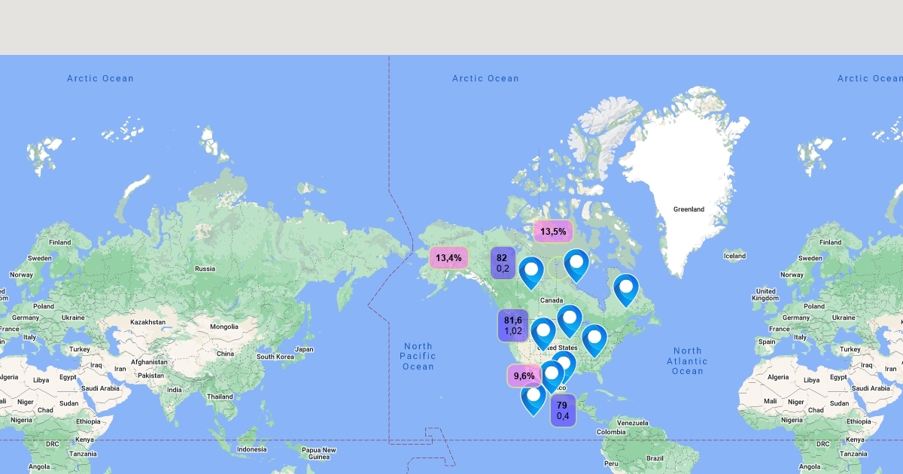Image resolution: width=903 pixels, height=474 pixels.
Task: Click the Mongolia country label
Action: 223,327
